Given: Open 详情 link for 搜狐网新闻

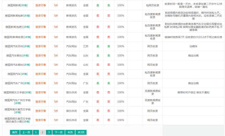Looking at the screenshot, I should [x=24, y=6].
